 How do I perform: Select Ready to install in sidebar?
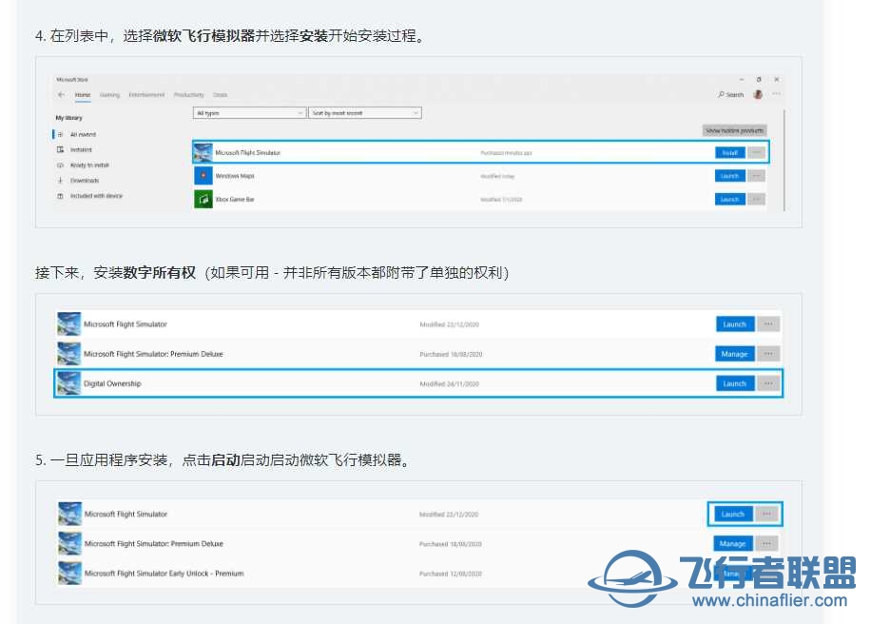point(89,165)
